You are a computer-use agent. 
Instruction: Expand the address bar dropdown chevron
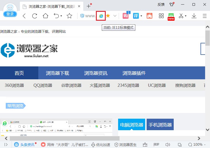pyautogui.click(x=115, y=16)
